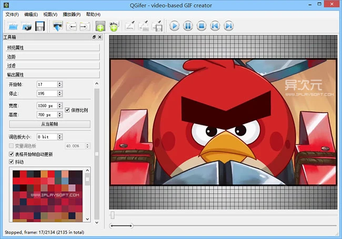
Task: Go to the next frame
Action: pos(228,26)
